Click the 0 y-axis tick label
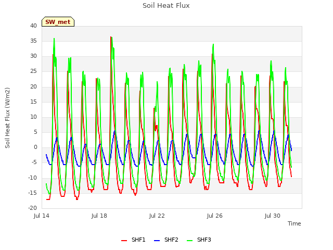This screenshot has height=250, width=333. point(35,147)
